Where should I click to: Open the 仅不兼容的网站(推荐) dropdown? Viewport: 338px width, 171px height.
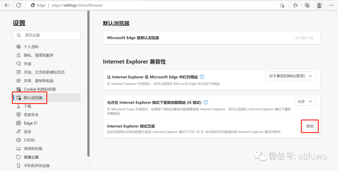pyautogui.click(x=291, y=76)
